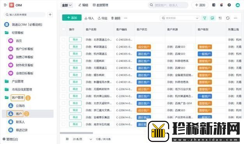Click 跟进 button for 北京天诚软件

pyautogui.click(x=75, y=103)
